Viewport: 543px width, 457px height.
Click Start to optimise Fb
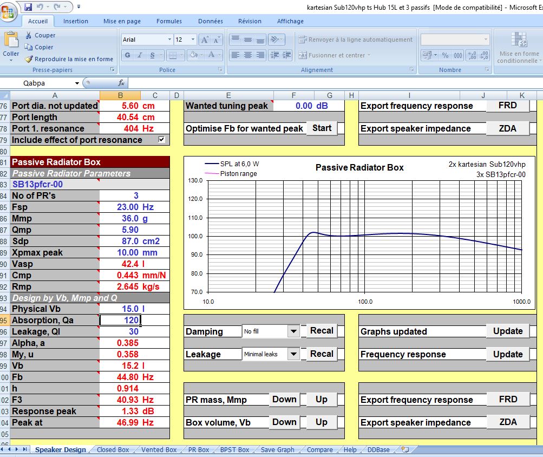tap(322, 128)
